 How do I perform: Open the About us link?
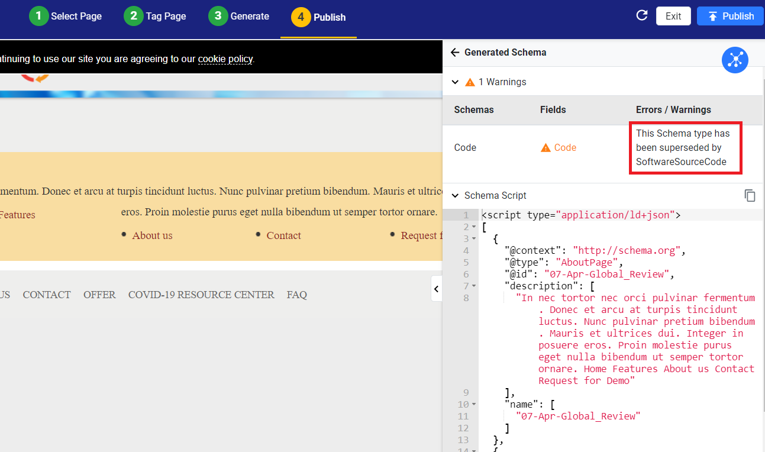(x=152, y=235)
